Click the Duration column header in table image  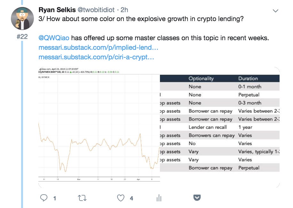tap(248, 78)
